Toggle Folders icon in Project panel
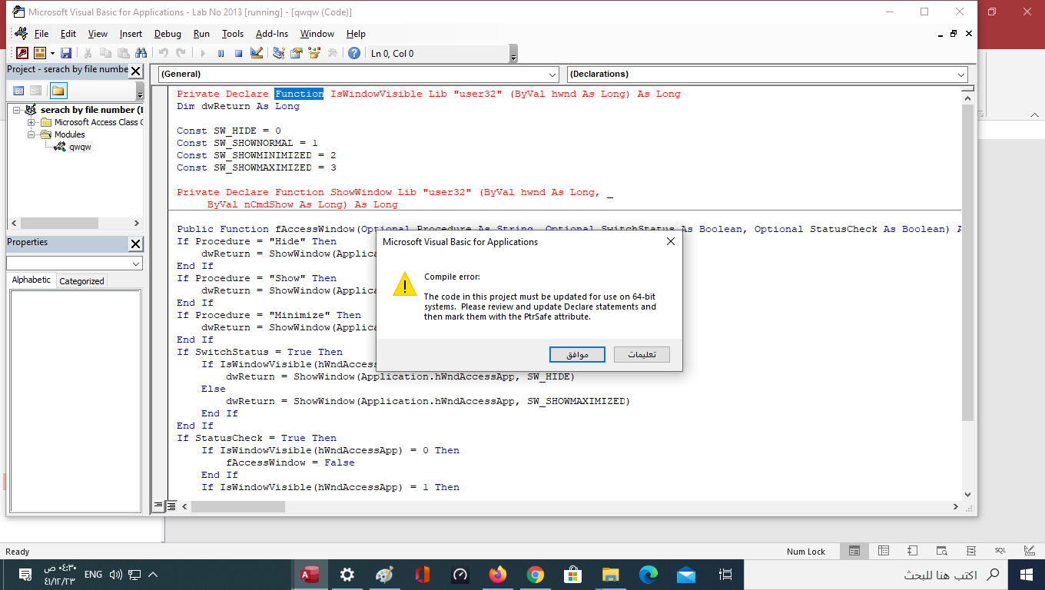Viewport: 1045px width, 590px height. [x=58, y=91]
